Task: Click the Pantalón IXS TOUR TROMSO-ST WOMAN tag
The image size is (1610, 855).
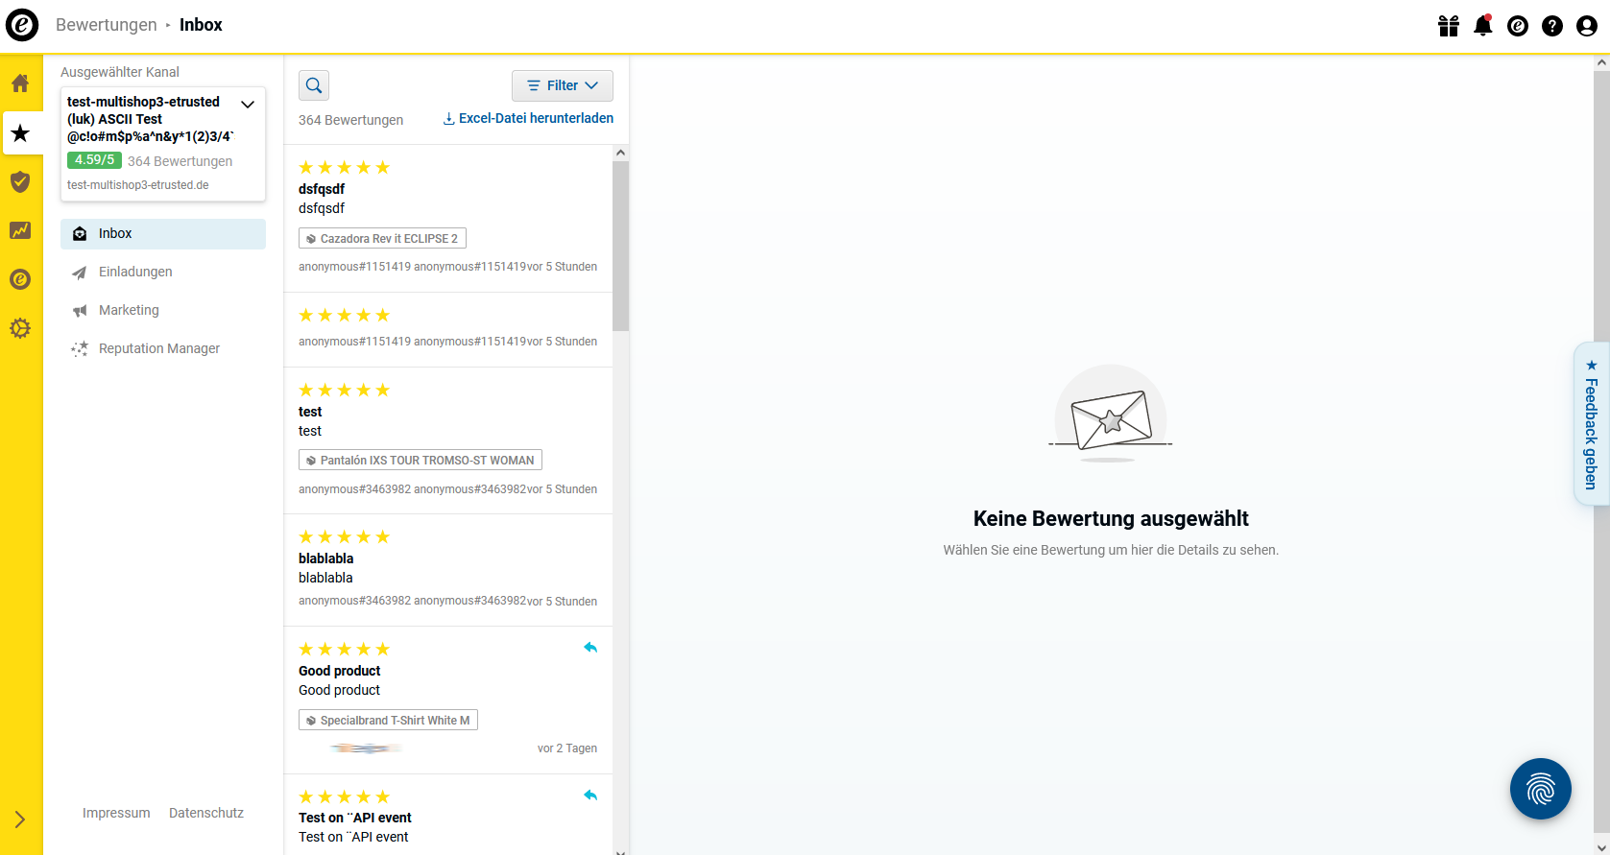Action: point(421,460)
